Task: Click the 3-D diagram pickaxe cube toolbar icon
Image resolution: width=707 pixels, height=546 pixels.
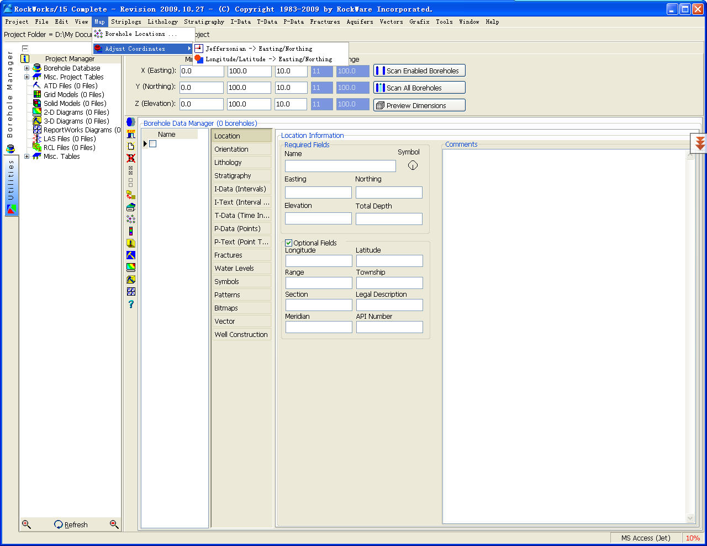Action: tap(131, 280)
